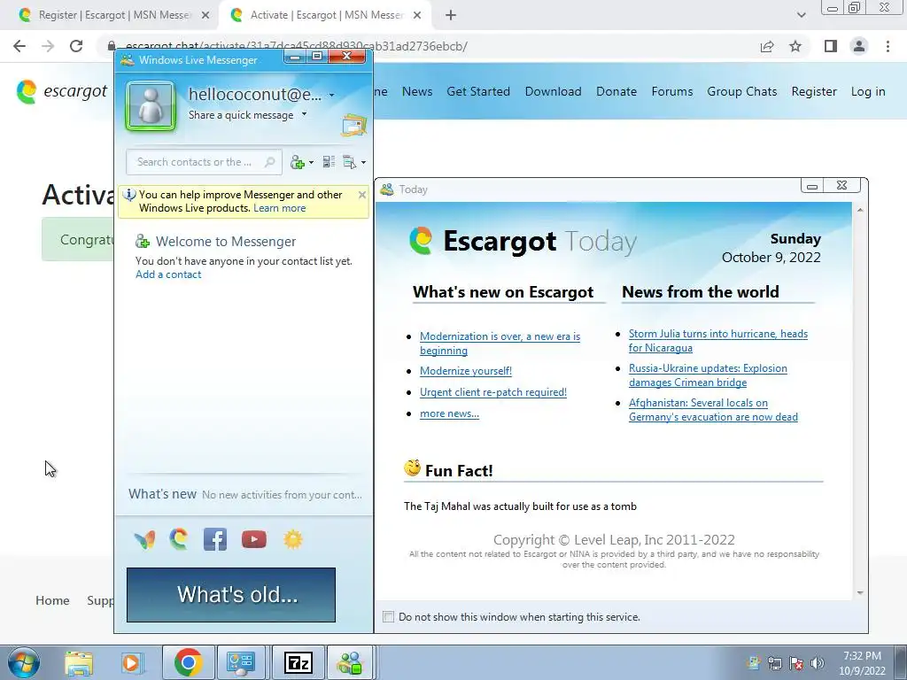The image size is (907, 680).
Task: Expand the Show menu dropdown arrow
Action: pos(363,163)
